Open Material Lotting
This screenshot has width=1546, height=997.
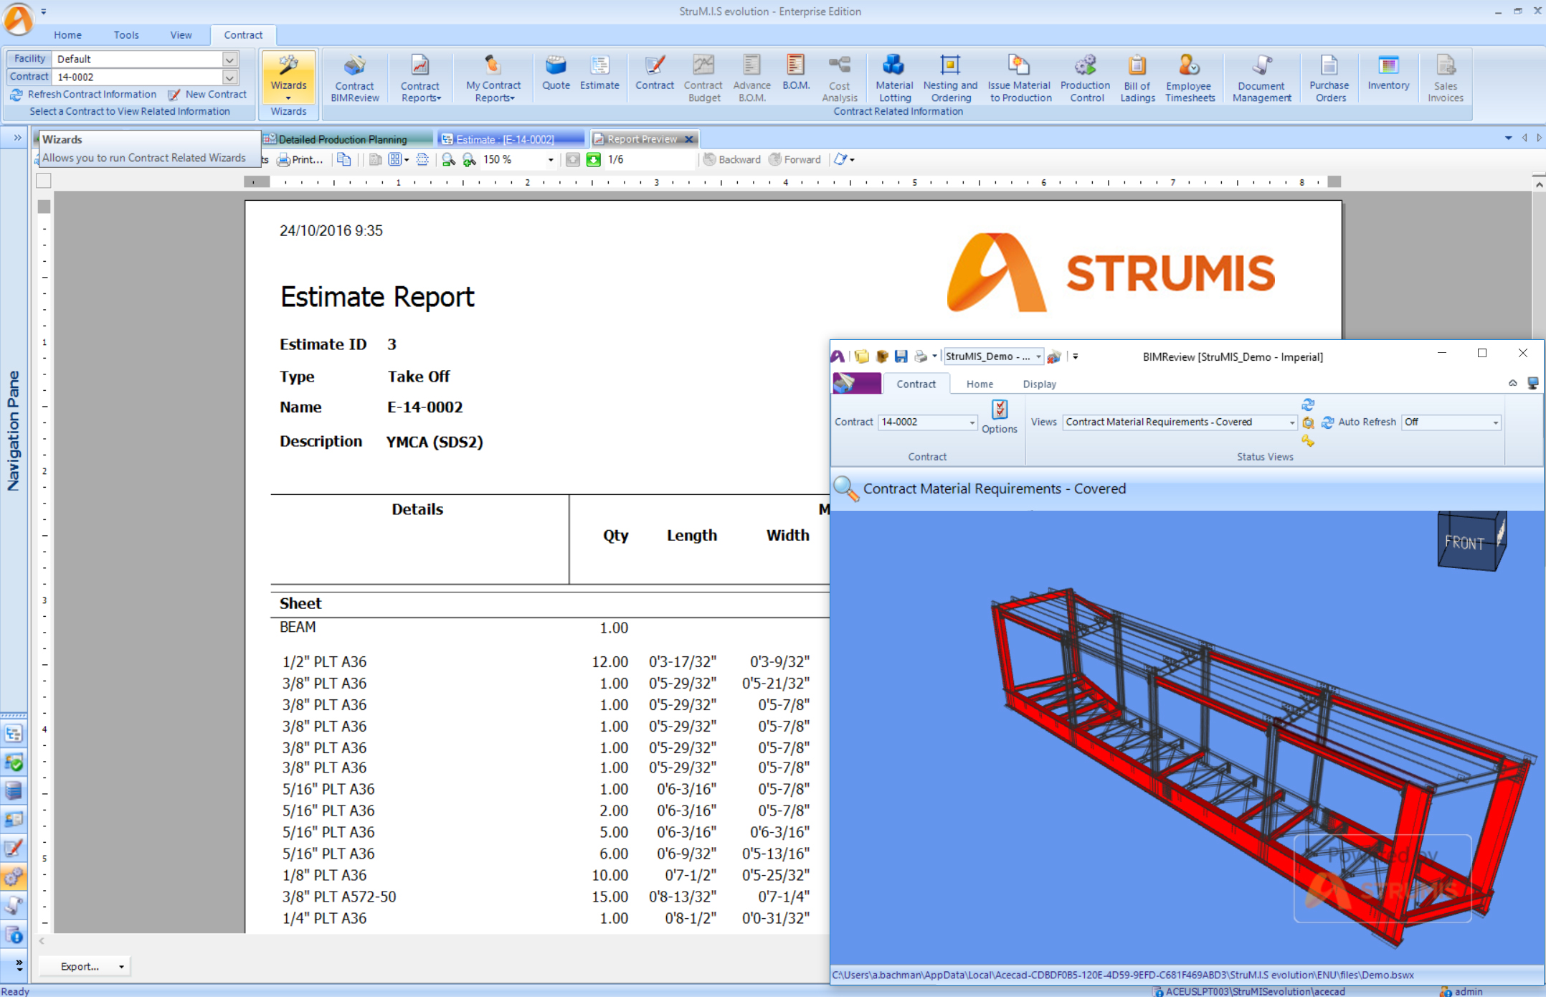point(894,78)
